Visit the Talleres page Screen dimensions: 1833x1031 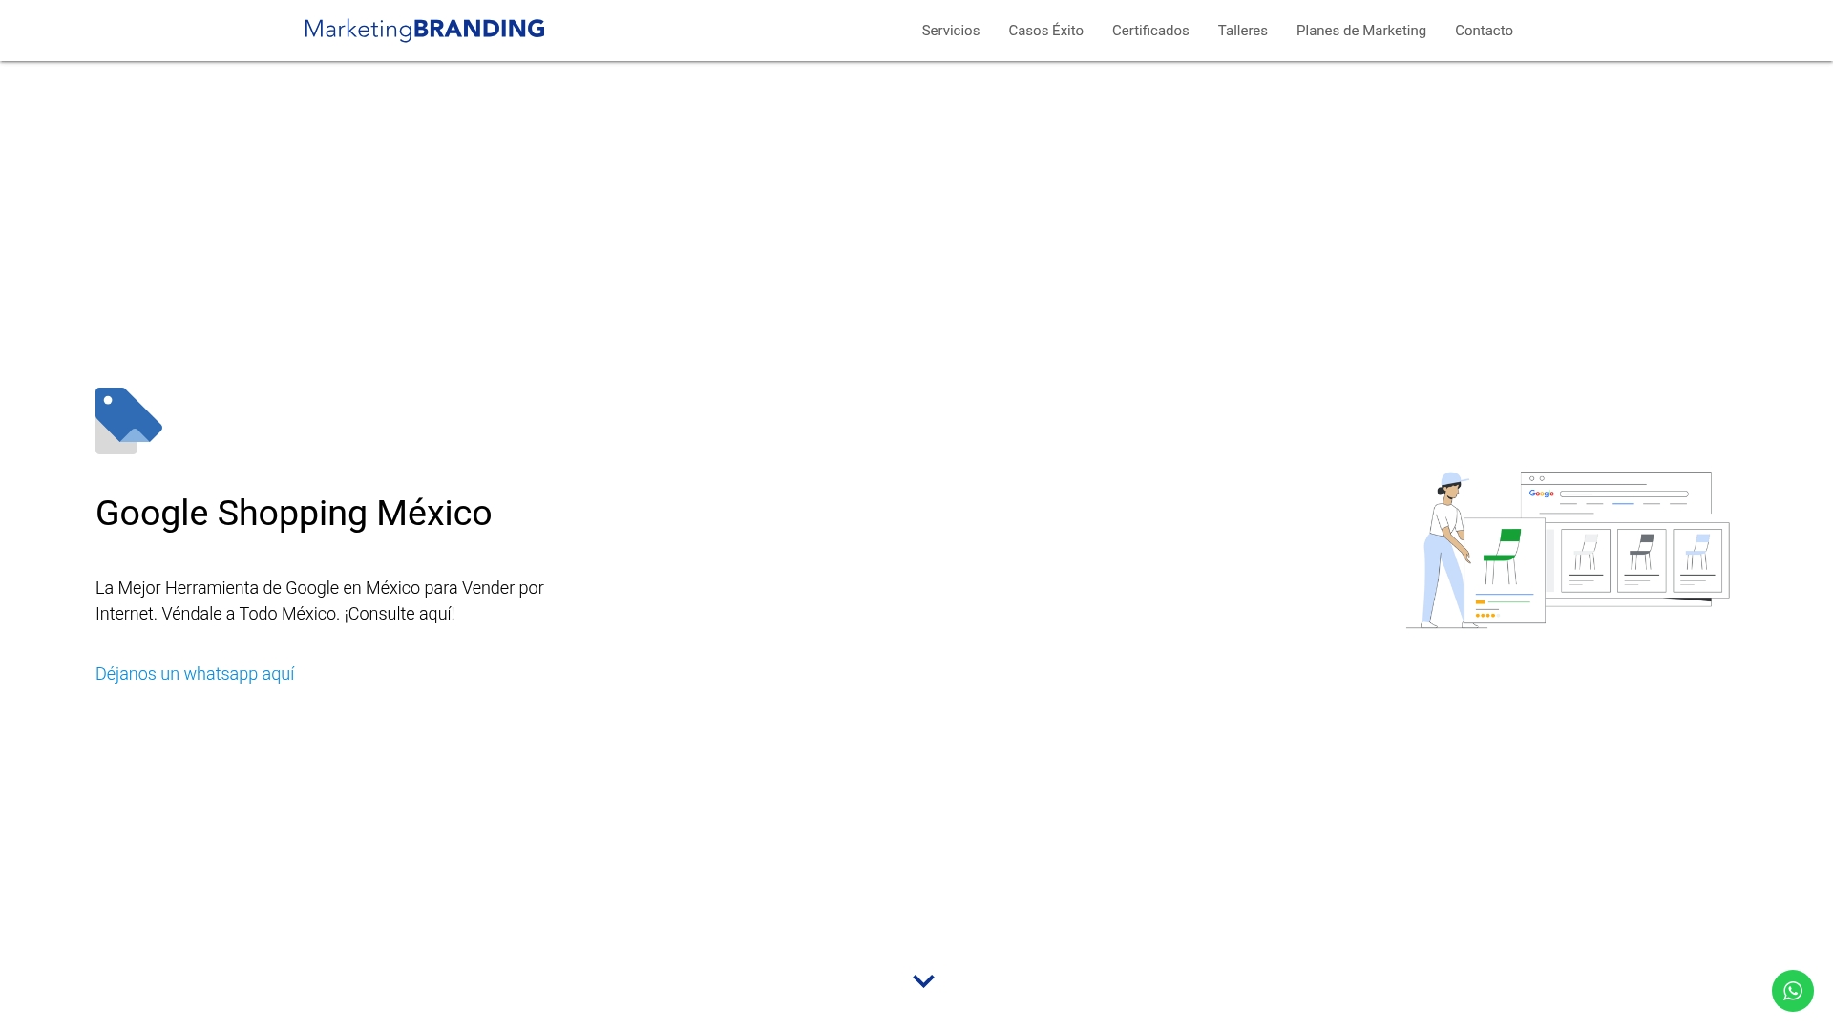click(x=1242, y=30)
